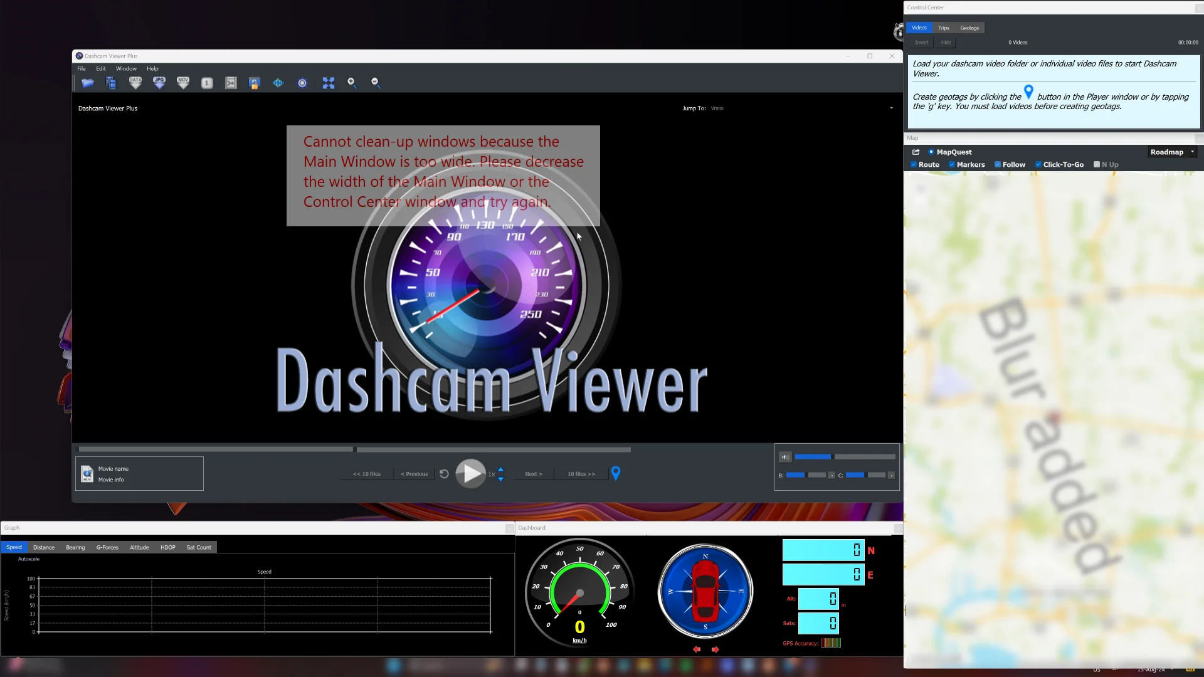1204x677 pixels.
Task: Click the multiple video files icon
Action: pos(111,83)
